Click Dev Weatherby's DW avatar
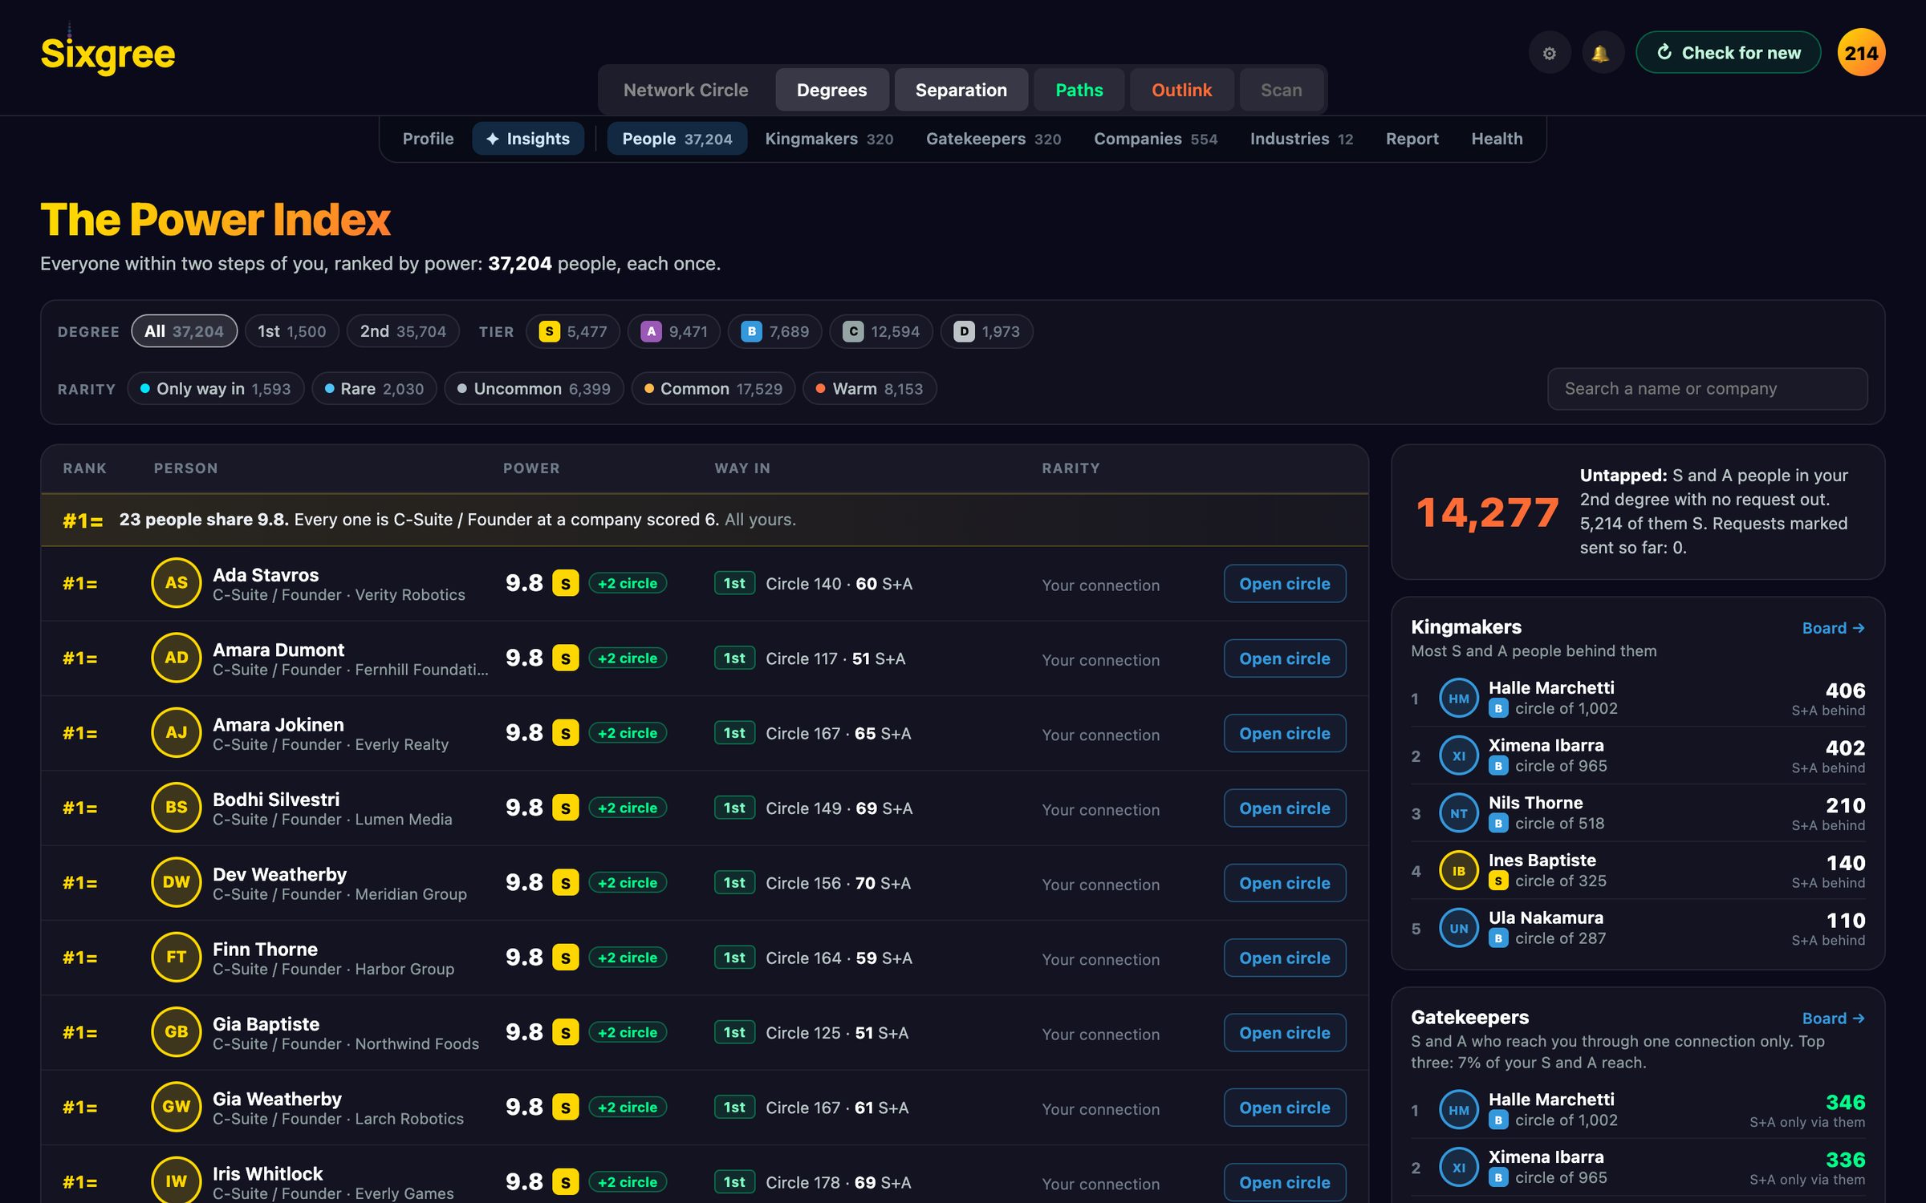Viewport: 1926px width, 1203px height. click(x=176, y=882)
